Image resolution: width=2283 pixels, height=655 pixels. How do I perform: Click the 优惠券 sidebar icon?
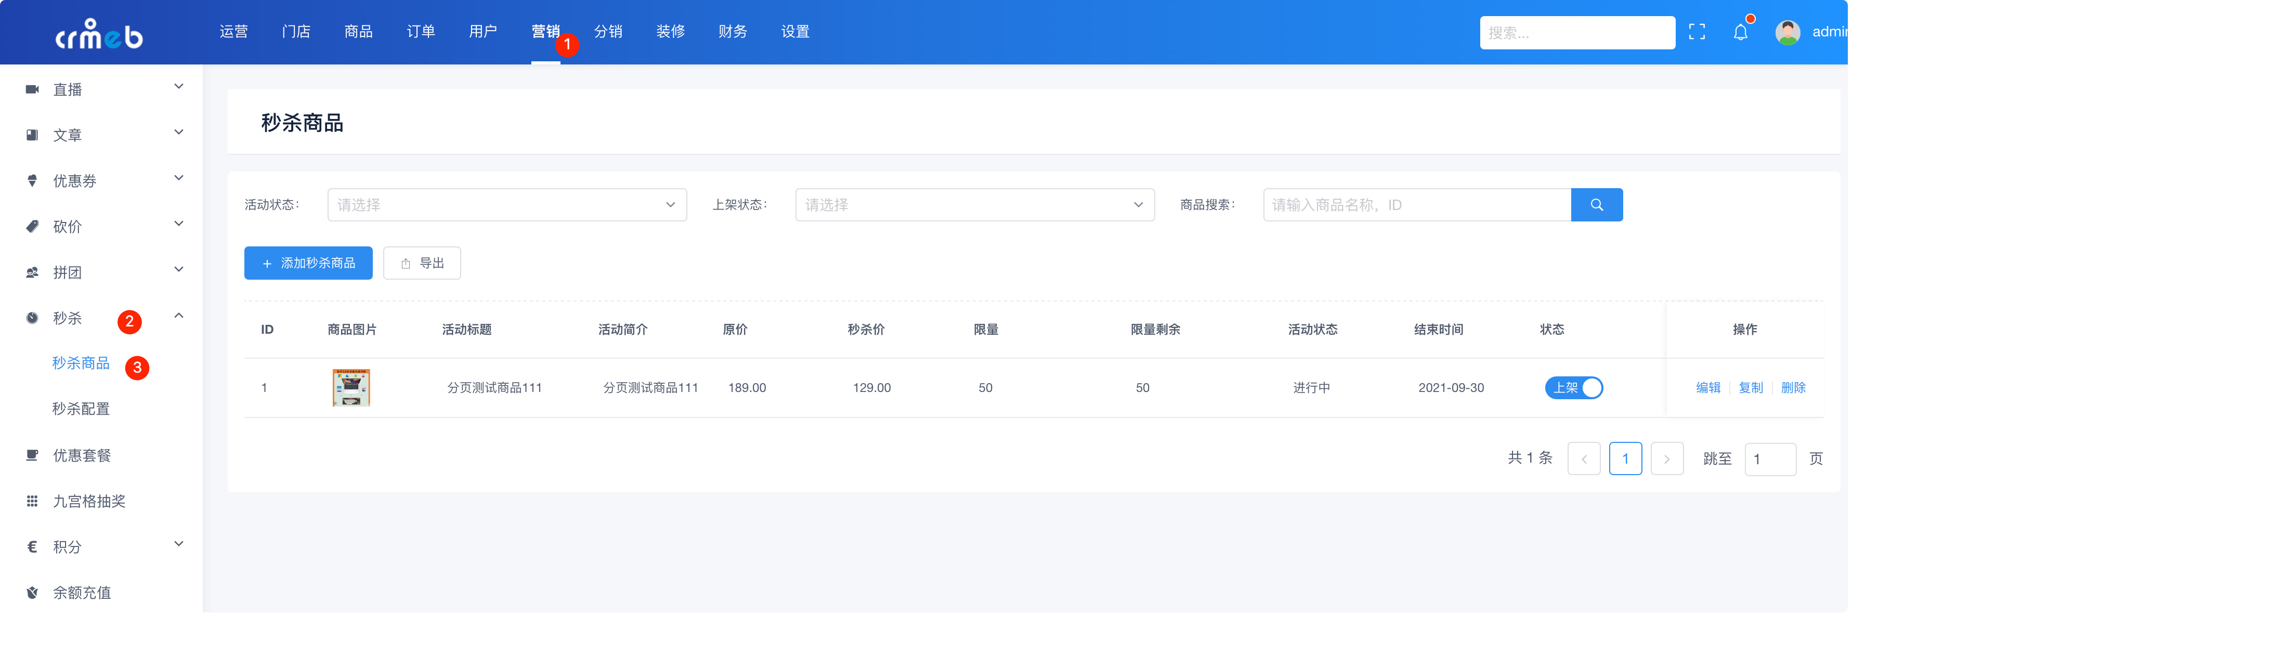click(x=33, y=181)
